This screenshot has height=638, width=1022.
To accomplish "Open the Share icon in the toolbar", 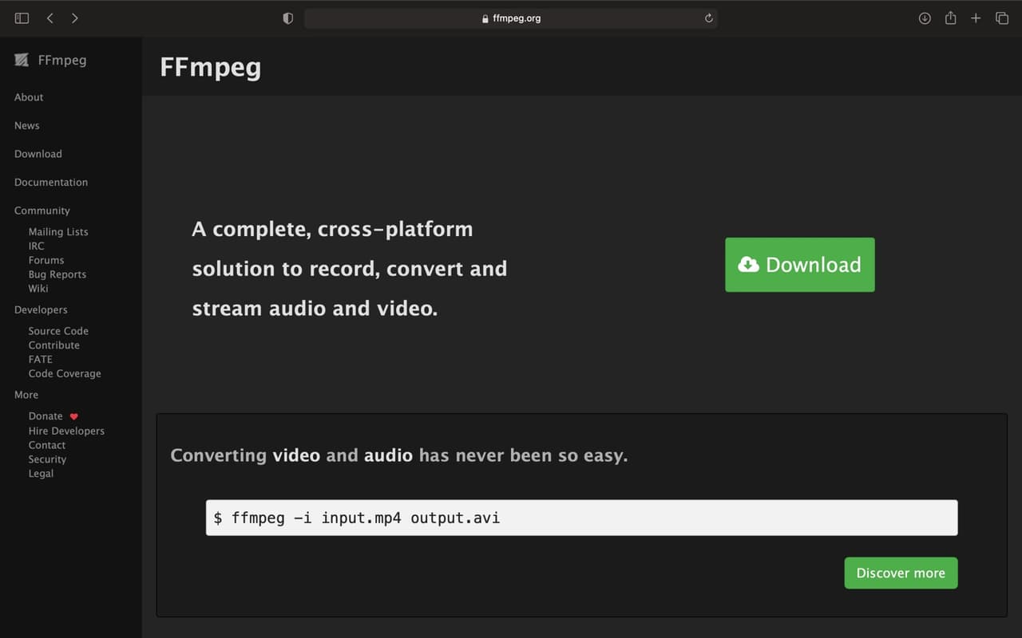I will [x=950, y=18].
